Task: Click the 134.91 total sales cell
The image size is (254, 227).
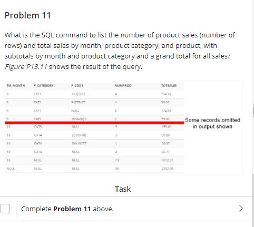Action: click(166, 94)
